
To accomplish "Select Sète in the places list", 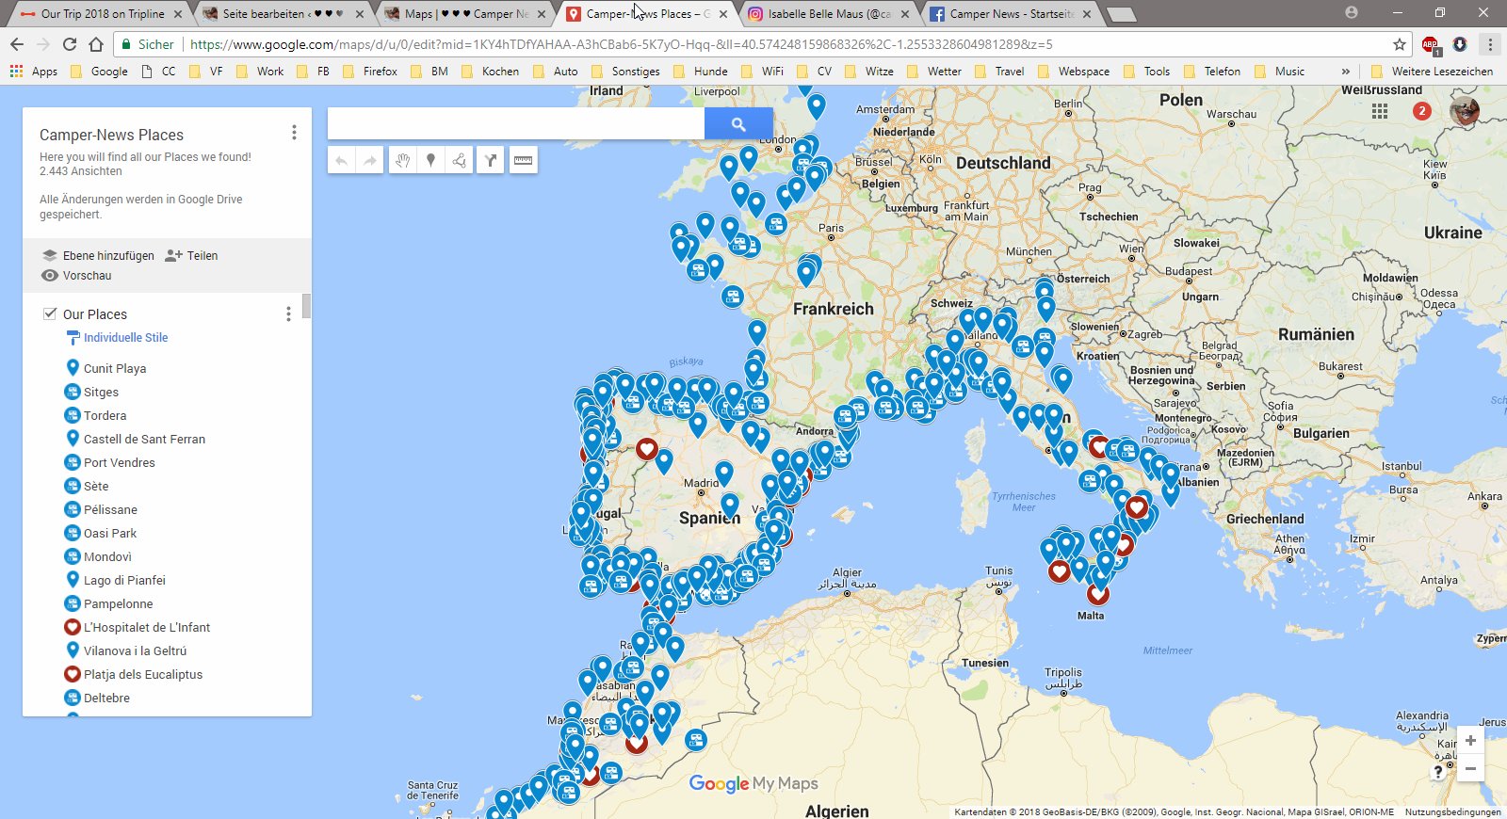I will point(96,486).
